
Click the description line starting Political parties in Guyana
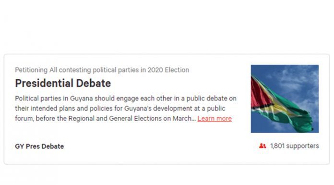[x=126, y=99]
